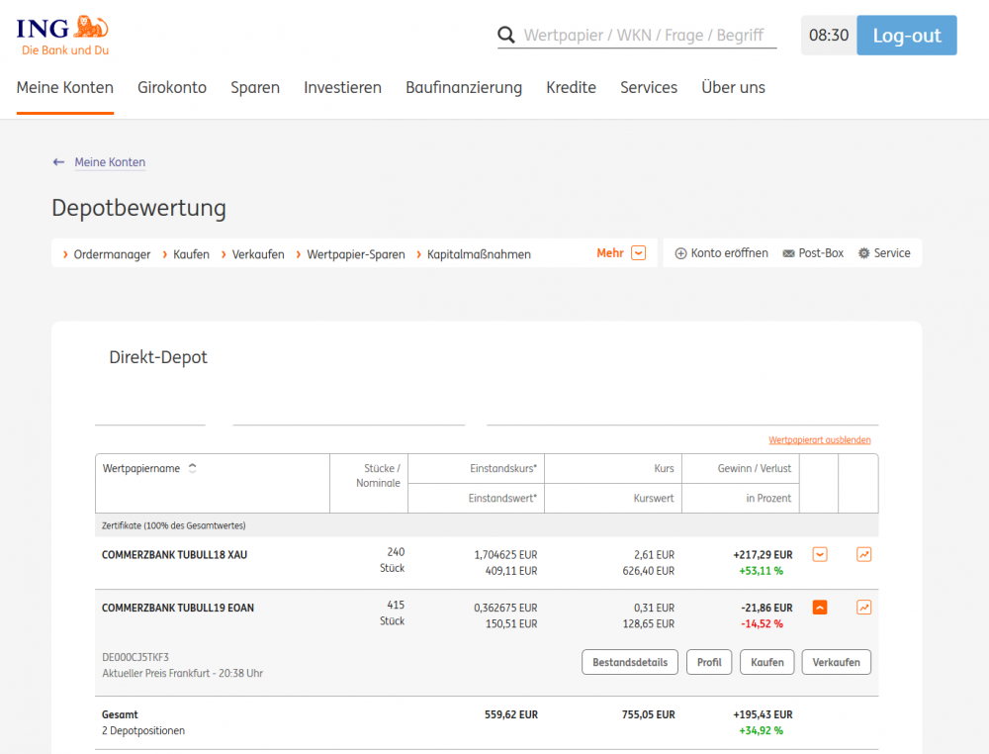Image resolution: width=989 pixels, height=754 pixels.
Task: Open chart for COMMERZBANK TUBULL18 XAU
Action: tap(863, 555)
